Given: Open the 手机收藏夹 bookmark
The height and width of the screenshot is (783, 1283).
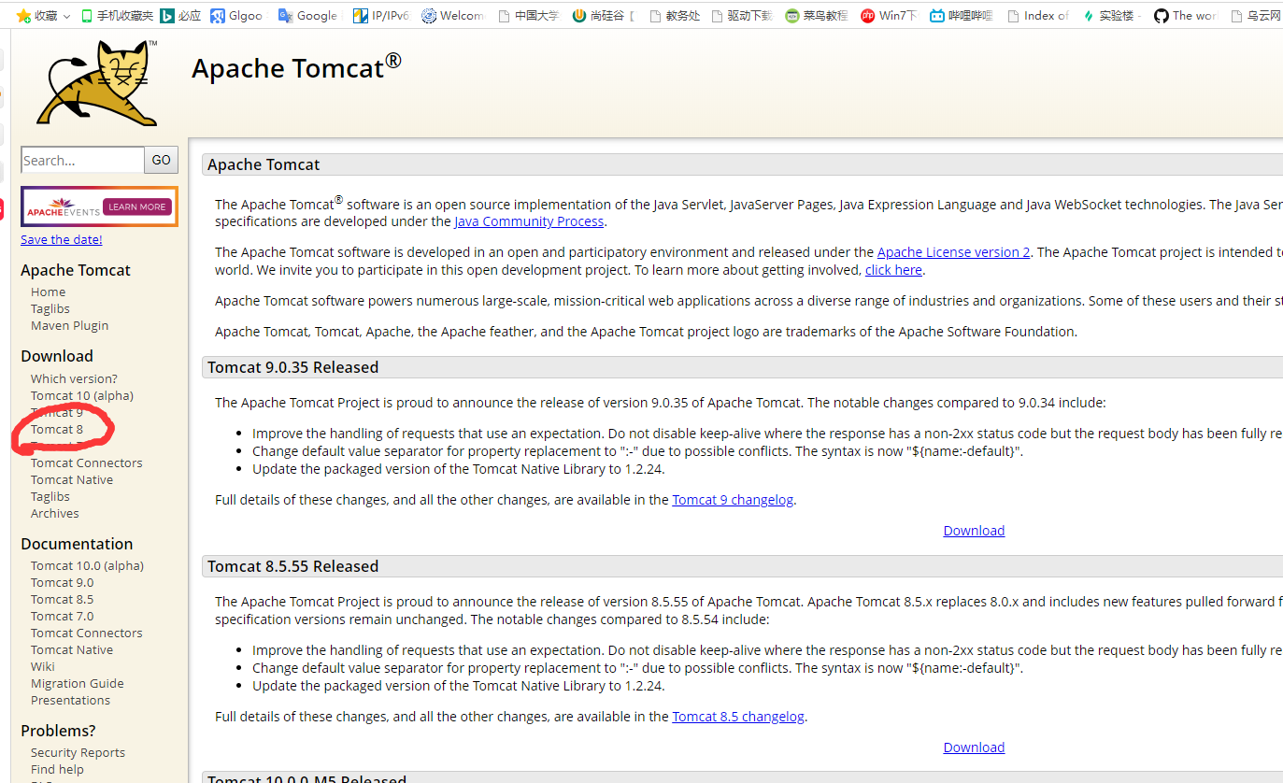Looking at the screenshot, I should click(117, 16).
